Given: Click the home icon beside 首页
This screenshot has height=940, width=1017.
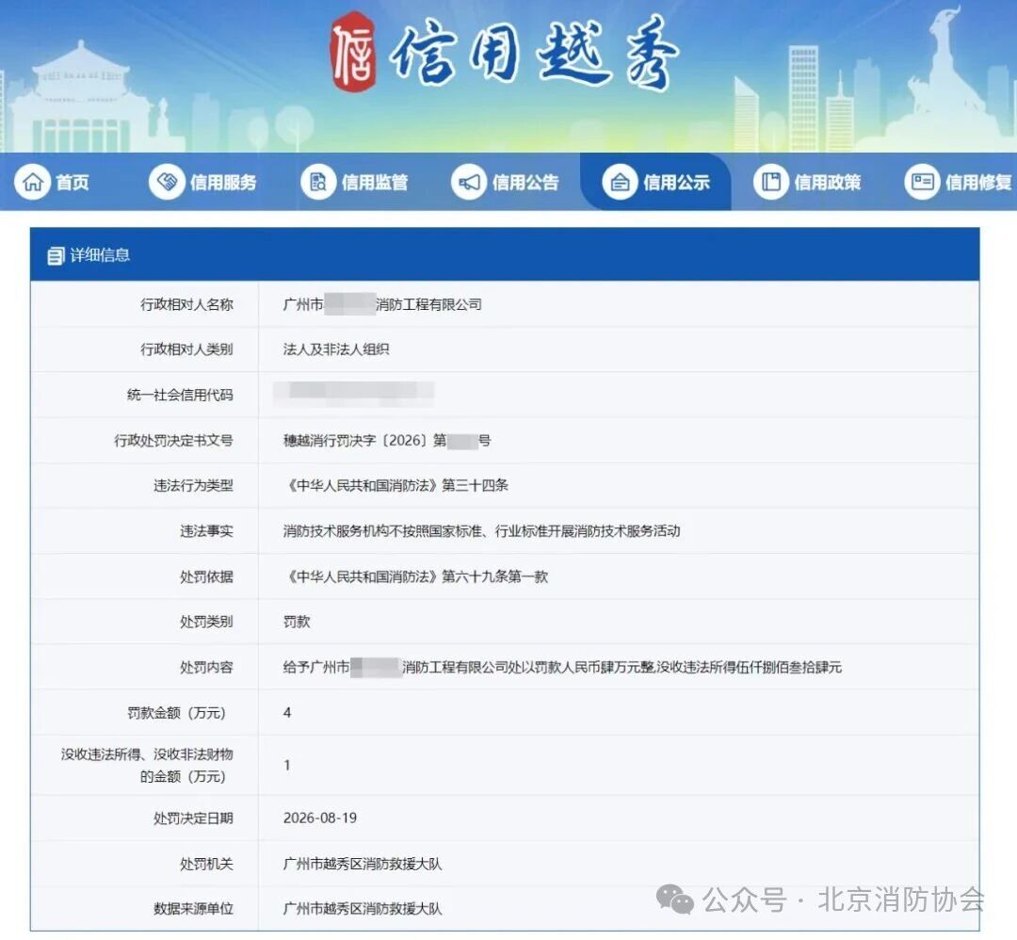Looking at the screenshot, I should point(32,183).
